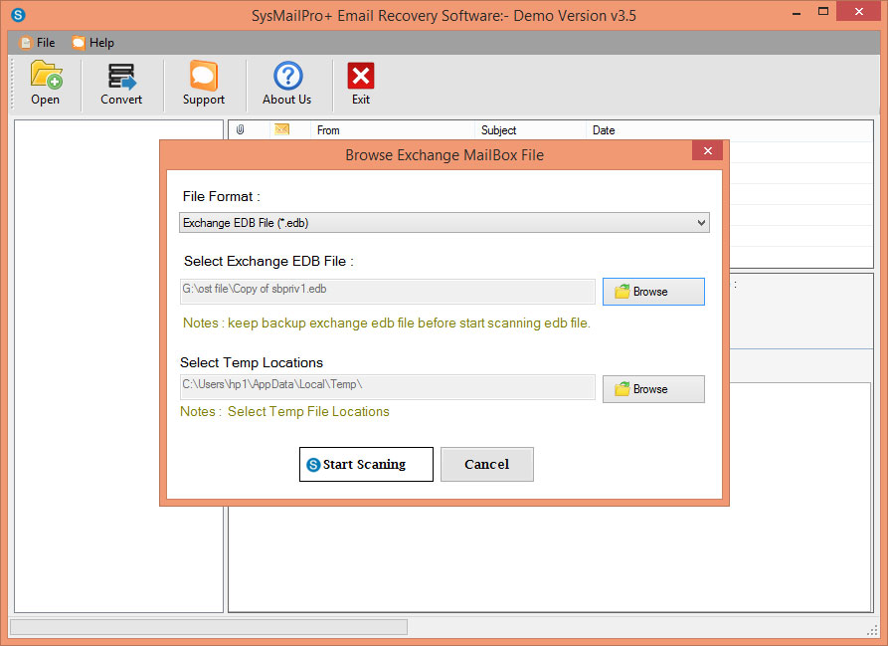Click the attachment column header icon
This screenshot has width=888, height=646.
click(x=240, y=129)
